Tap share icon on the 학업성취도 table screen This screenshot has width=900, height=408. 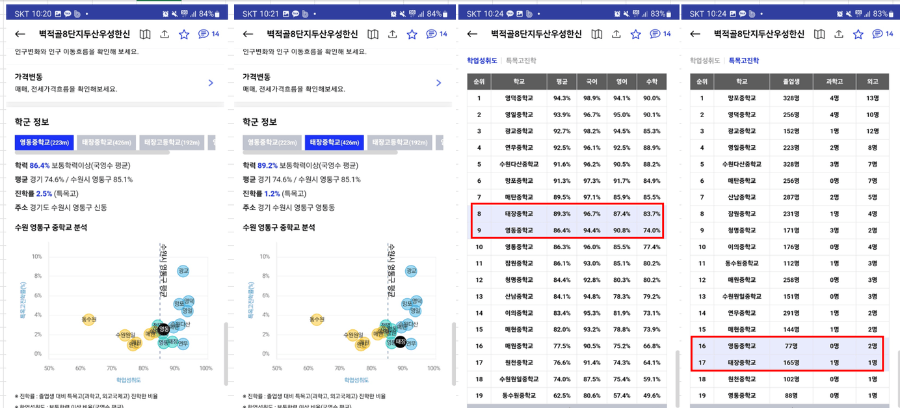pyautogui.click(x=616, y=34)
